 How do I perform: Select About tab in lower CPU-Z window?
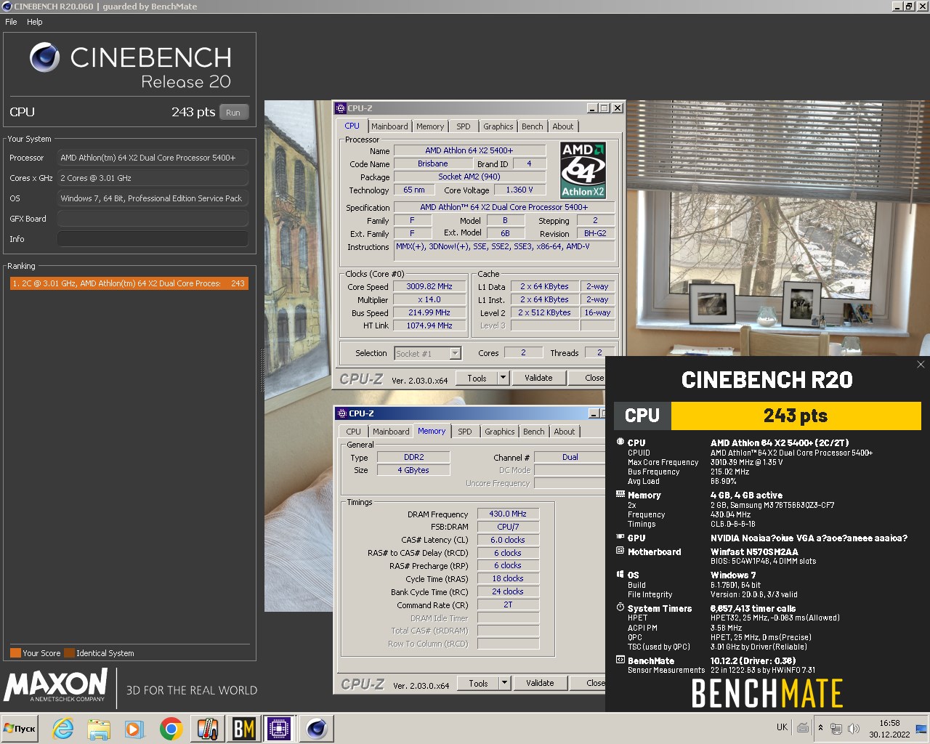(565, 432)
